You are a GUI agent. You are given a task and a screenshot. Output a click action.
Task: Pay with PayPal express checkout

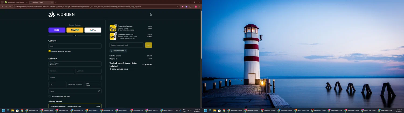pos(75,30)
